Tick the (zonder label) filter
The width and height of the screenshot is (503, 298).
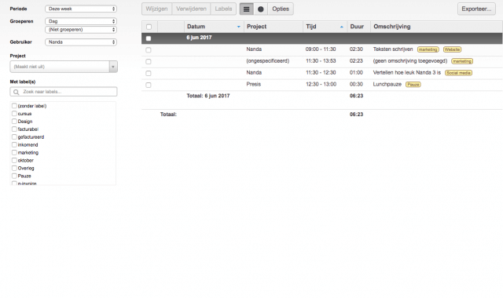[14, 106]
